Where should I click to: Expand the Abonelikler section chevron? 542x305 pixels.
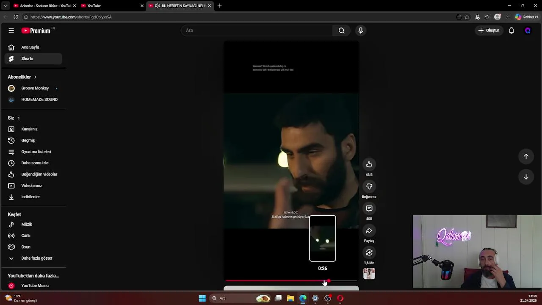click(35, 77)
